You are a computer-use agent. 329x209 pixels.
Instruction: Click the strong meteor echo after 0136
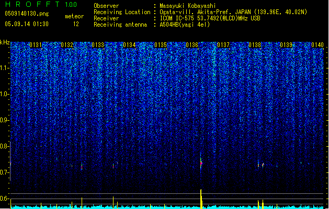(201, 162)
